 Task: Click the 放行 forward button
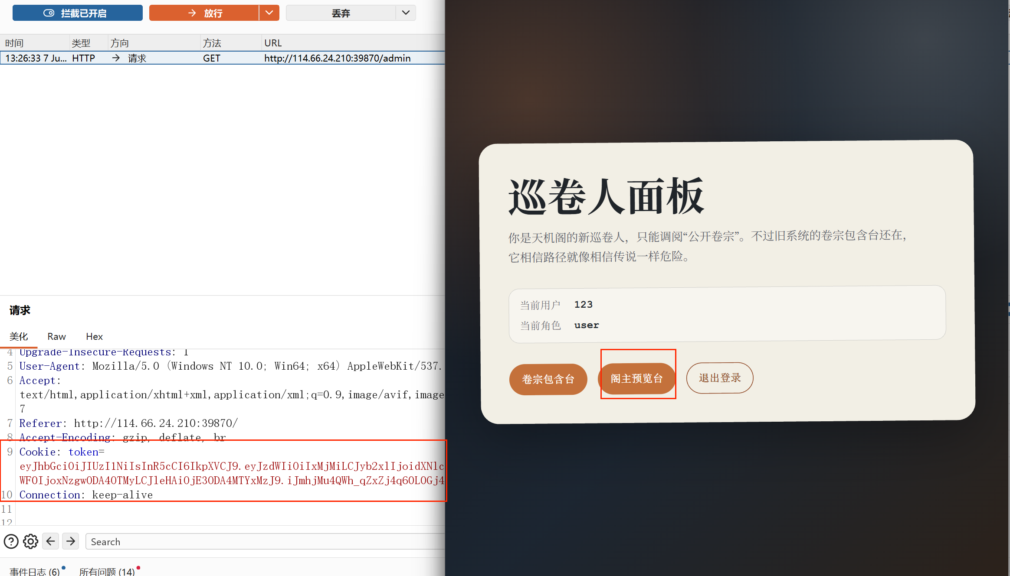point(204,13)
